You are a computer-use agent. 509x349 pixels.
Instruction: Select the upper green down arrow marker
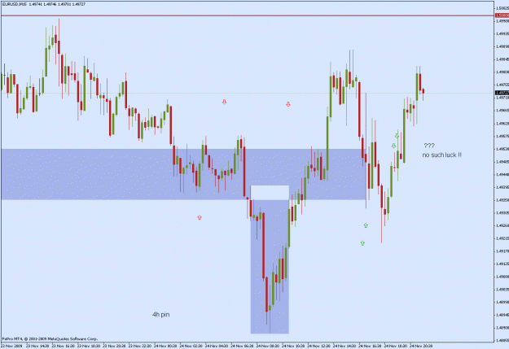397,136
